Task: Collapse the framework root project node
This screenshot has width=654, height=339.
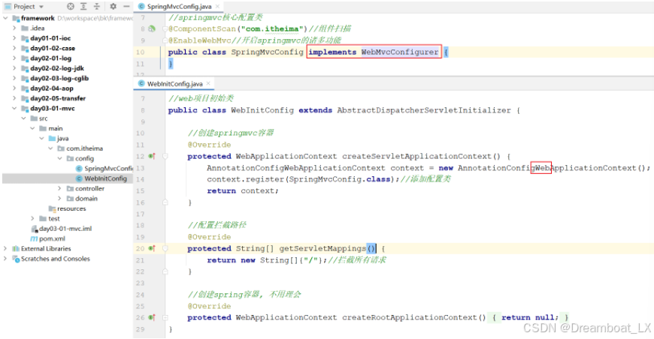Action: pos(5,18)
